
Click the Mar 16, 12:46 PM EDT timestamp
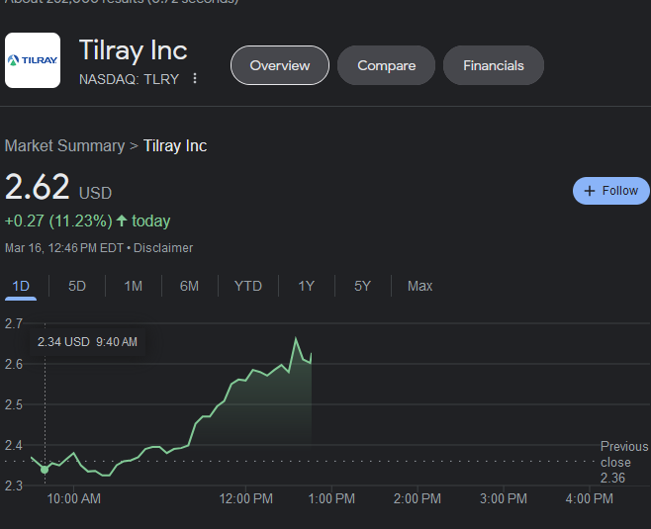pyautogui.click(x=64, y=248)
